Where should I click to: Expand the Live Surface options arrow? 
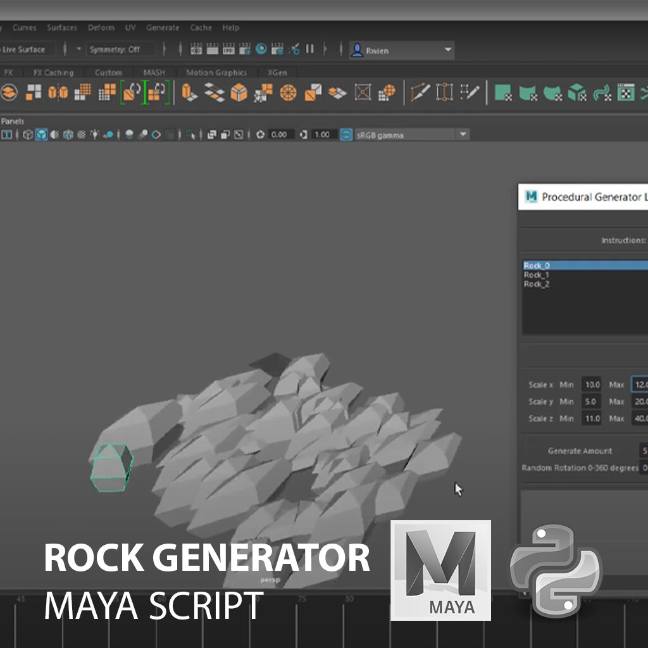click(77, 49)
